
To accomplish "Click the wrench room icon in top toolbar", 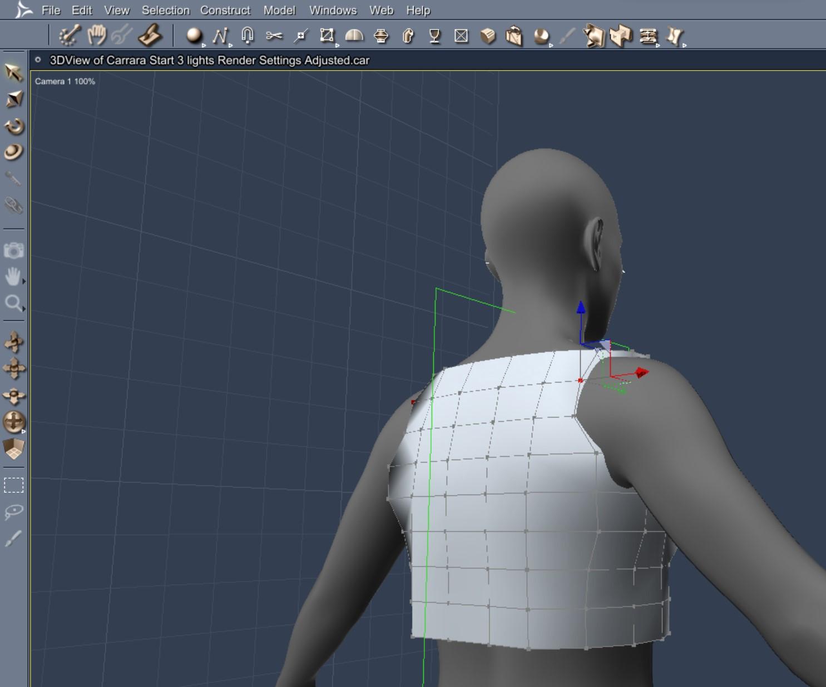I will click(70, 36).
